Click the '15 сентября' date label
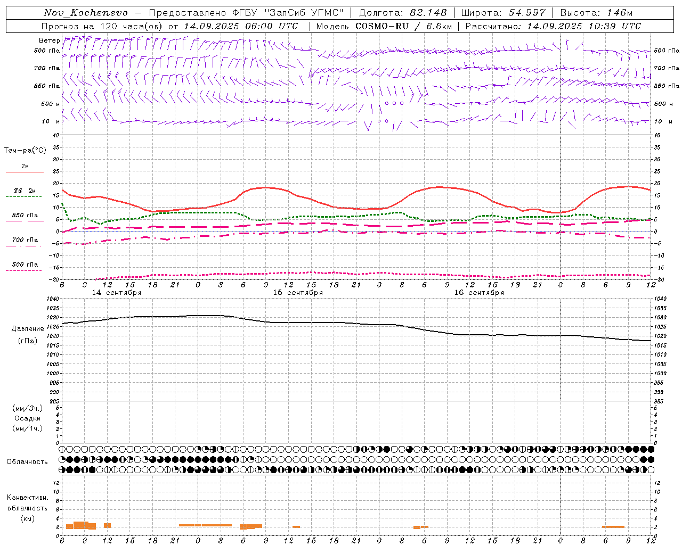 click(x=298, y=293)
